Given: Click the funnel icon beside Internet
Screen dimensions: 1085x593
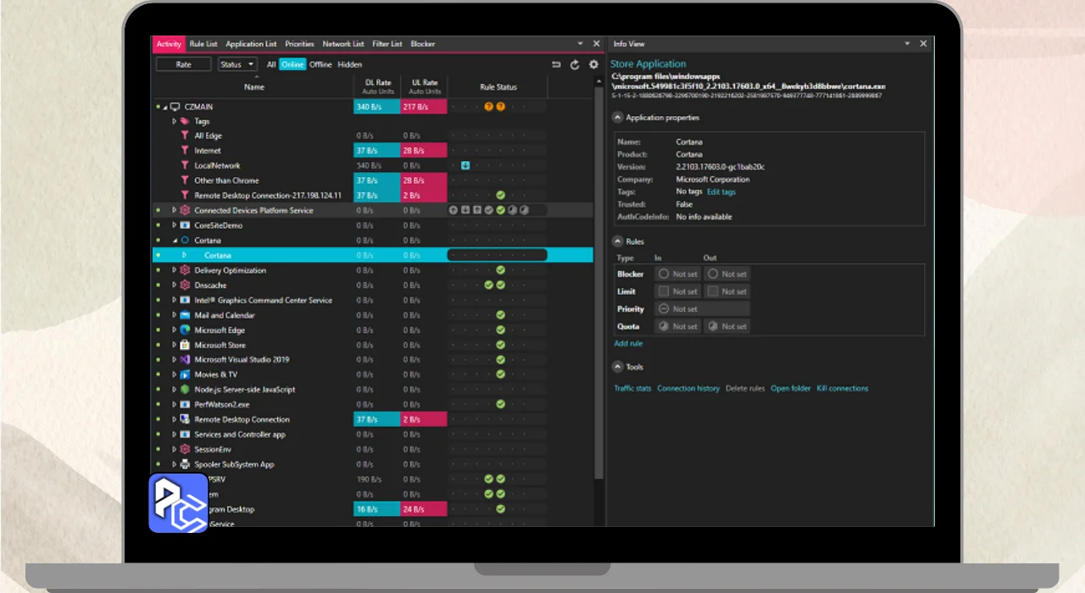Looking at the screenshot, I should [185, 151].
